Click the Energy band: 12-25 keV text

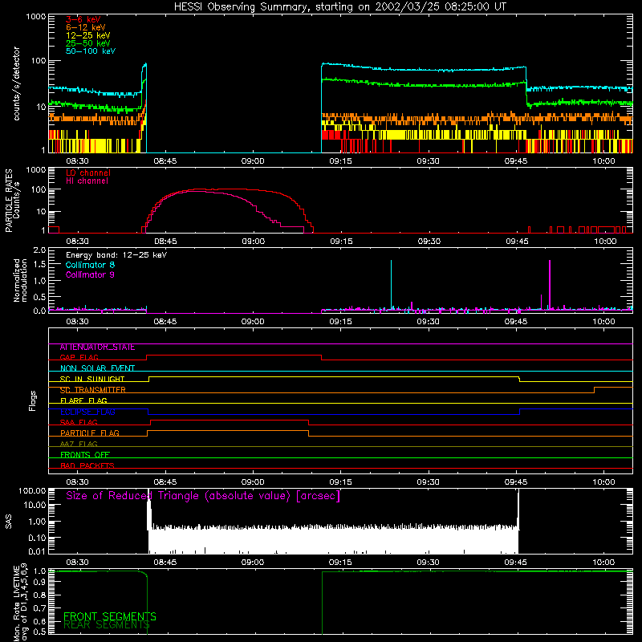point(116,255)
